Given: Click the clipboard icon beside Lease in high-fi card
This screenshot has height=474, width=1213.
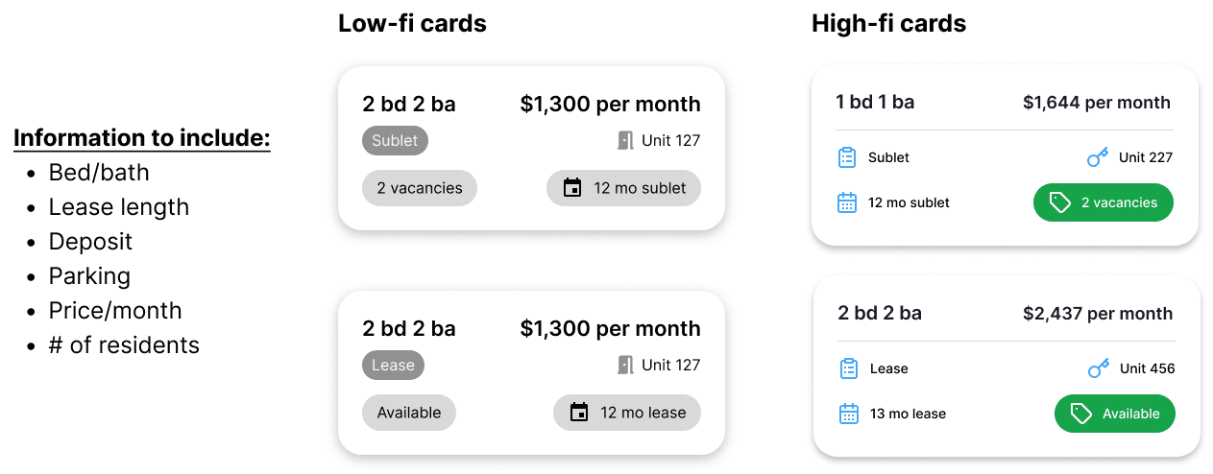Looking at the screenshot, I should (x=848, y=368).
